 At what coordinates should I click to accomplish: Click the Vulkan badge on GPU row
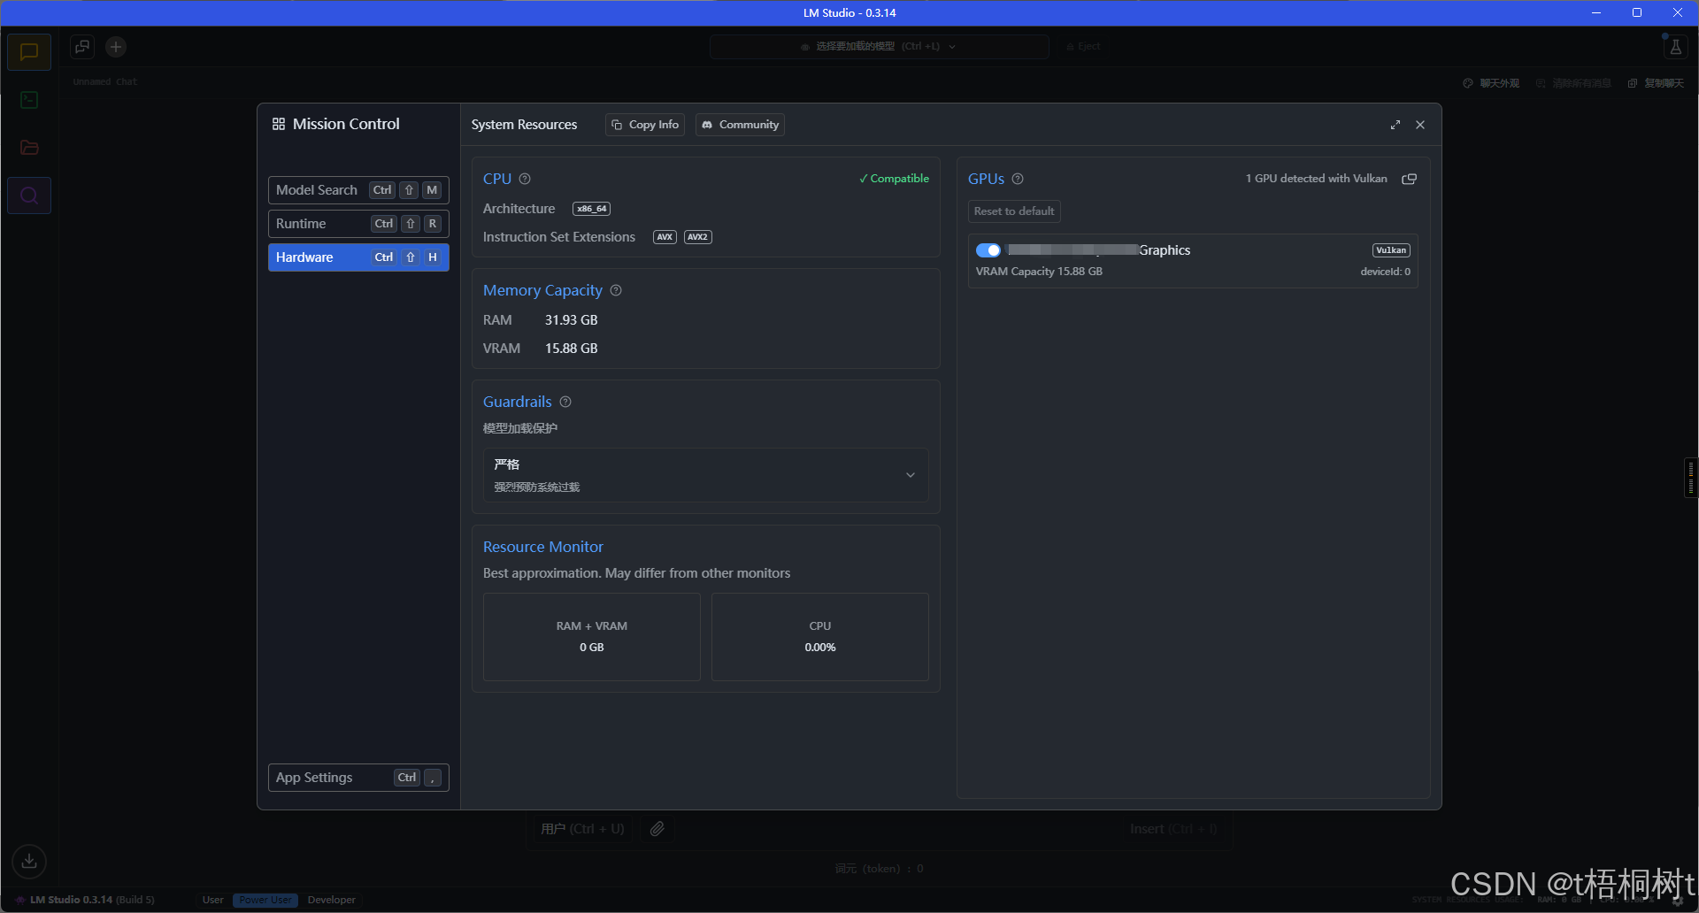[x=1391, y=250]
